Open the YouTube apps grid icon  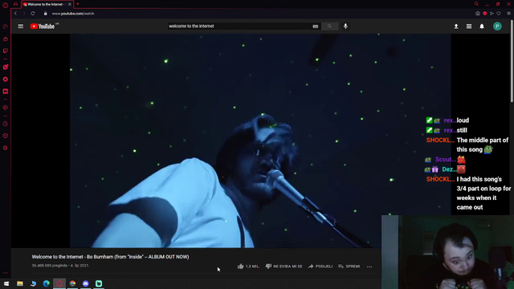(x=469, y=26)
